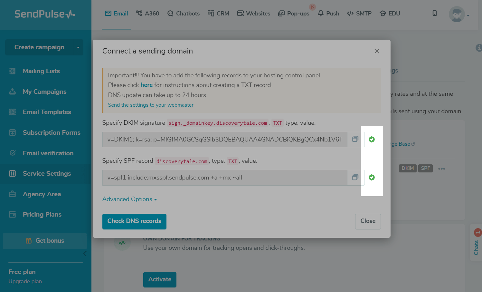Open the mobile device icon in header
The image size is (482, 292).
434,13
